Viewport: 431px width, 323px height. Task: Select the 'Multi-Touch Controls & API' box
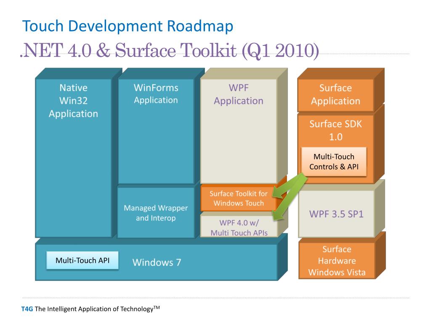coord(334,162)
